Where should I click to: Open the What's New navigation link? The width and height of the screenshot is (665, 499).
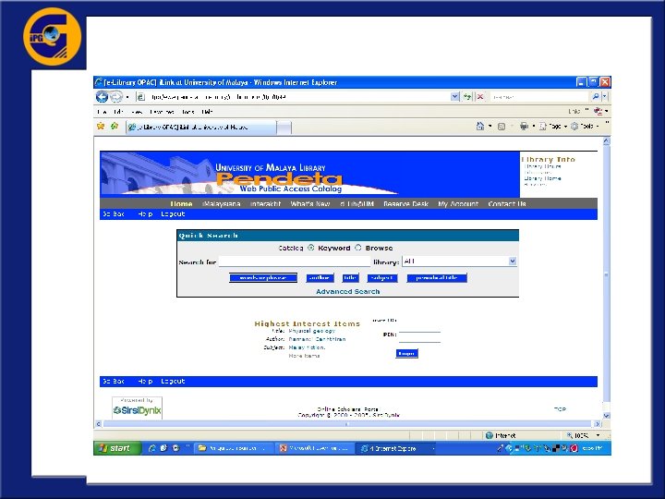click(310, 203)
